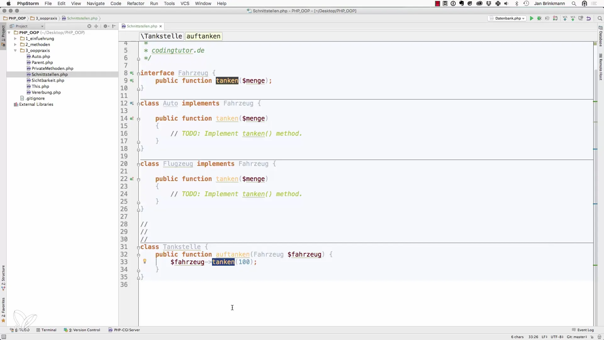The image size is (604, 340).
Task: Toggle the Database side panel
Action: [601, 37]
